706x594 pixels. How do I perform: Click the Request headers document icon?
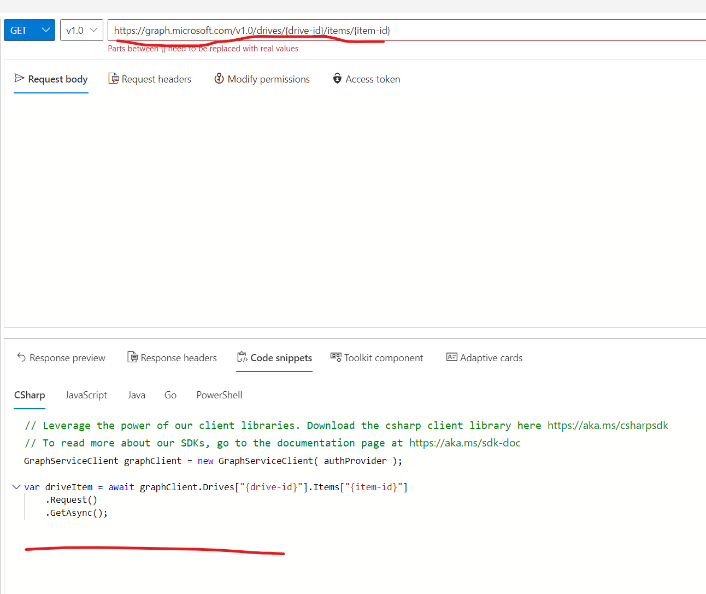point(114,79)
